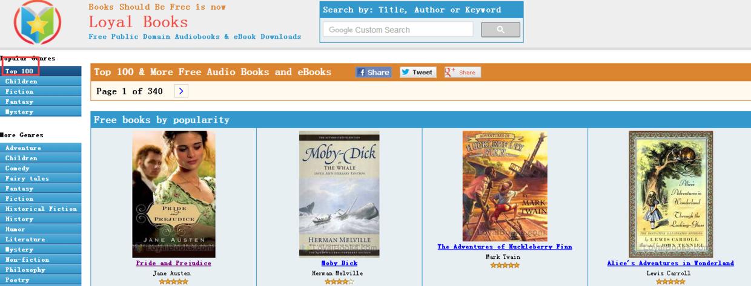The height and width of the screenshot is (286, 751).
Task: Click star rating under Huckleberry Finn
Action: (505, 265)
